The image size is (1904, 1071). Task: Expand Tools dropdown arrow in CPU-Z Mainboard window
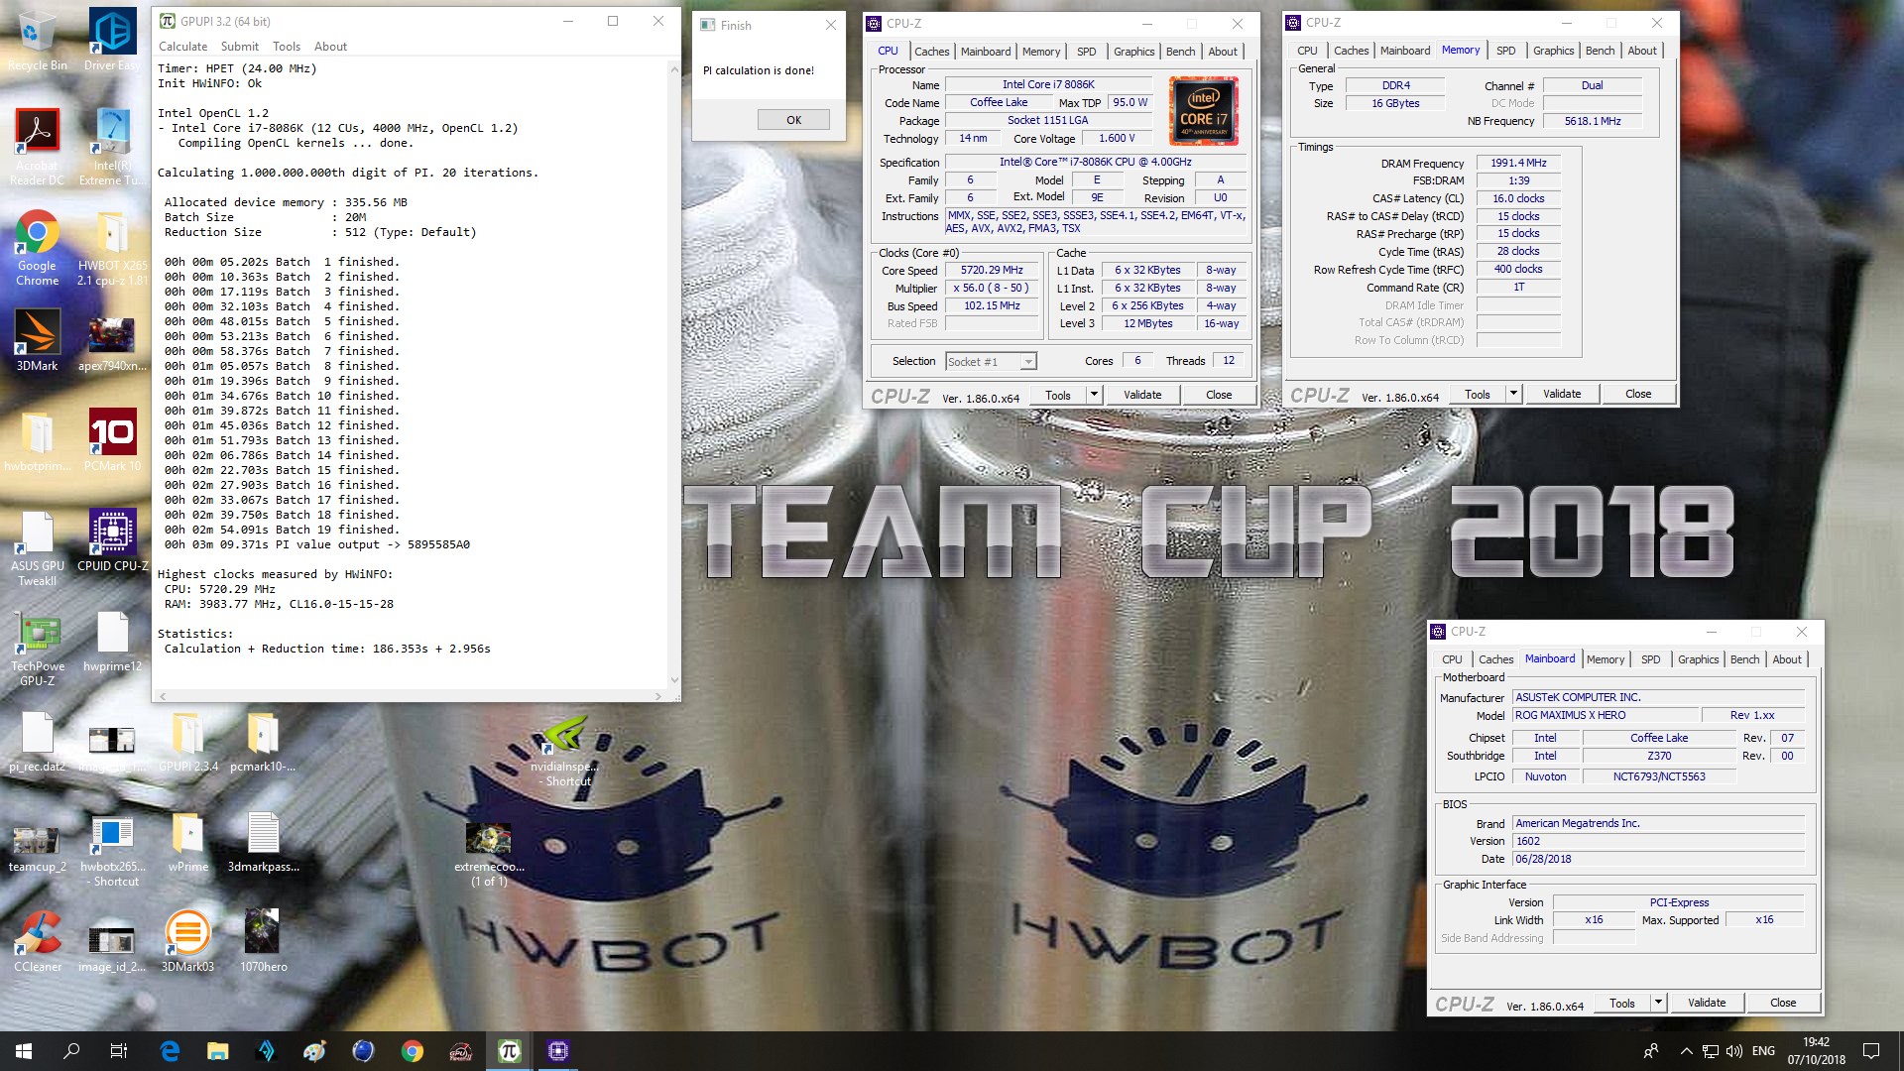(x=1658, y=1003)
